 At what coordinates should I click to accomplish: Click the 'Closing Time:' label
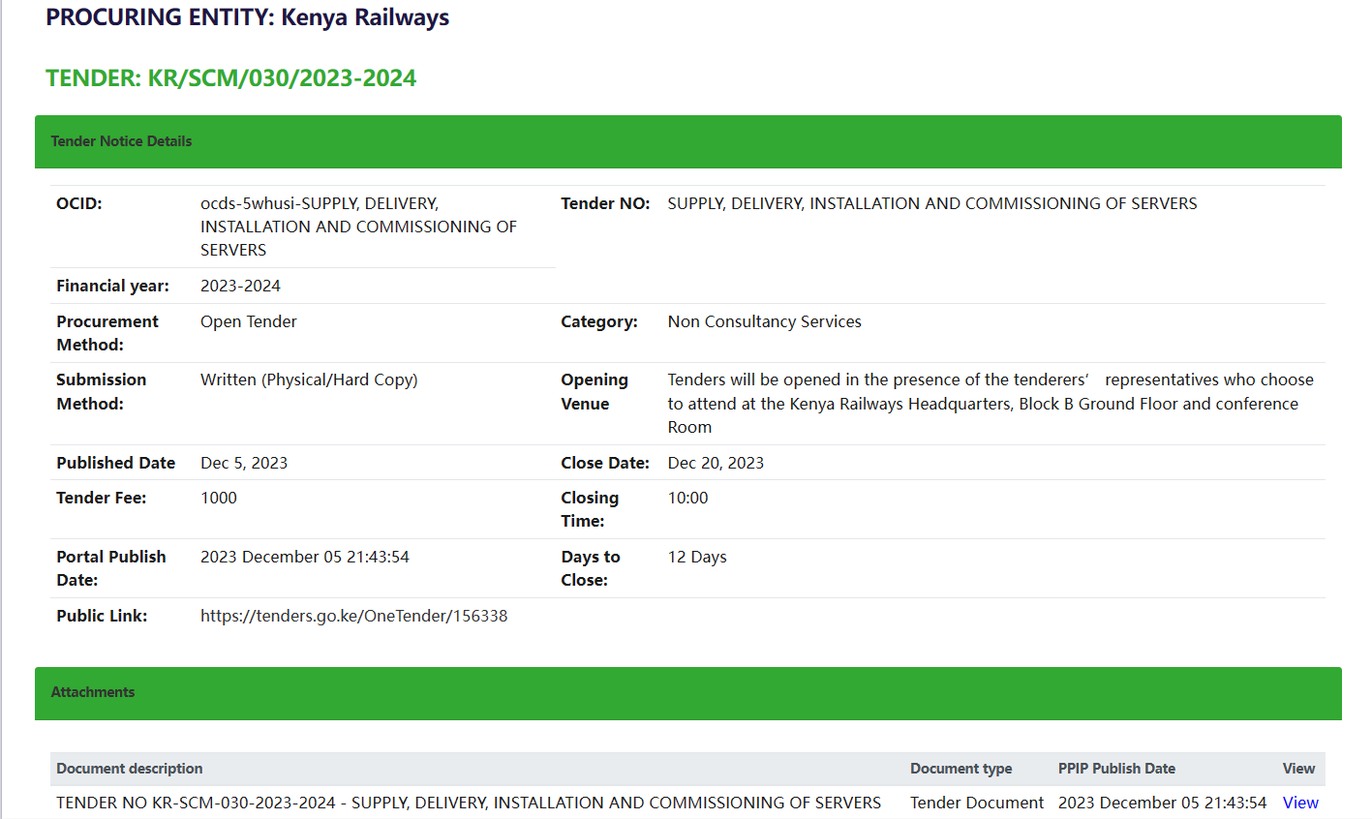[x=590, y=509]
